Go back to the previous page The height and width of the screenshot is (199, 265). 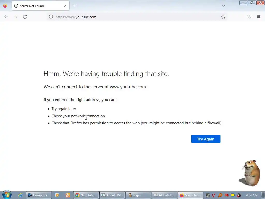(x=6, y=17)
